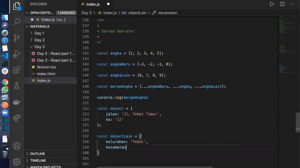
Task: Click the minimap code overview
Action: pos(287,45)
